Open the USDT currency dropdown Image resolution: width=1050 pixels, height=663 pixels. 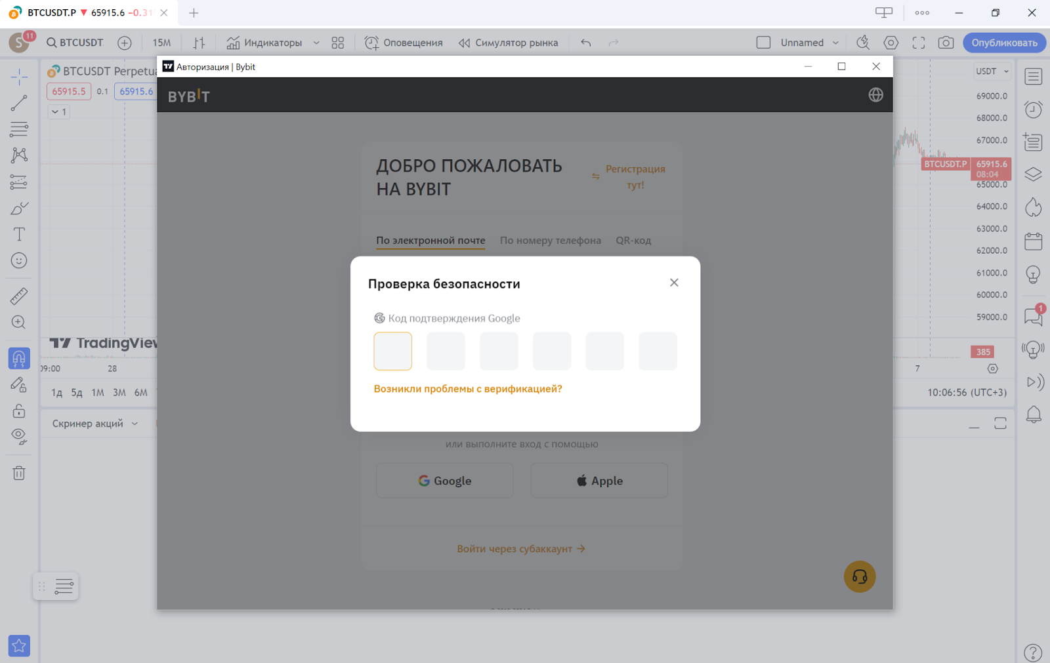(991, 71)
